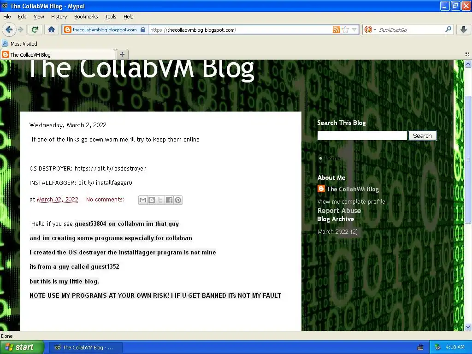The image size is (472, 354).
Task: Share the post via Email This icon
Action: click(x=143, y=200)
